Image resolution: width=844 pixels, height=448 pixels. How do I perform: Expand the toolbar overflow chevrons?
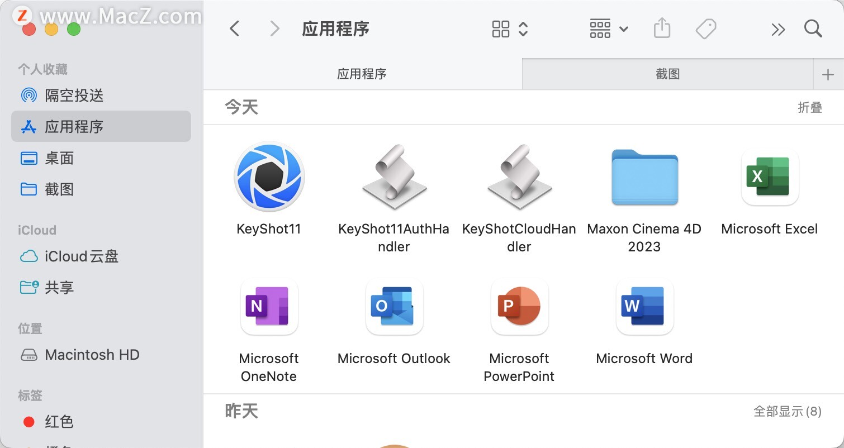click(x=778, y=29)
